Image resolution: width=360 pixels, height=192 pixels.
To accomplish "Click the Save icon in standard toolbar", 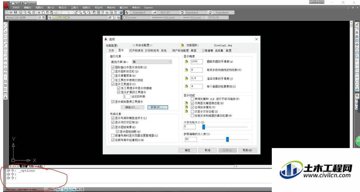I will pyautogui.click(x=15, y=12).
